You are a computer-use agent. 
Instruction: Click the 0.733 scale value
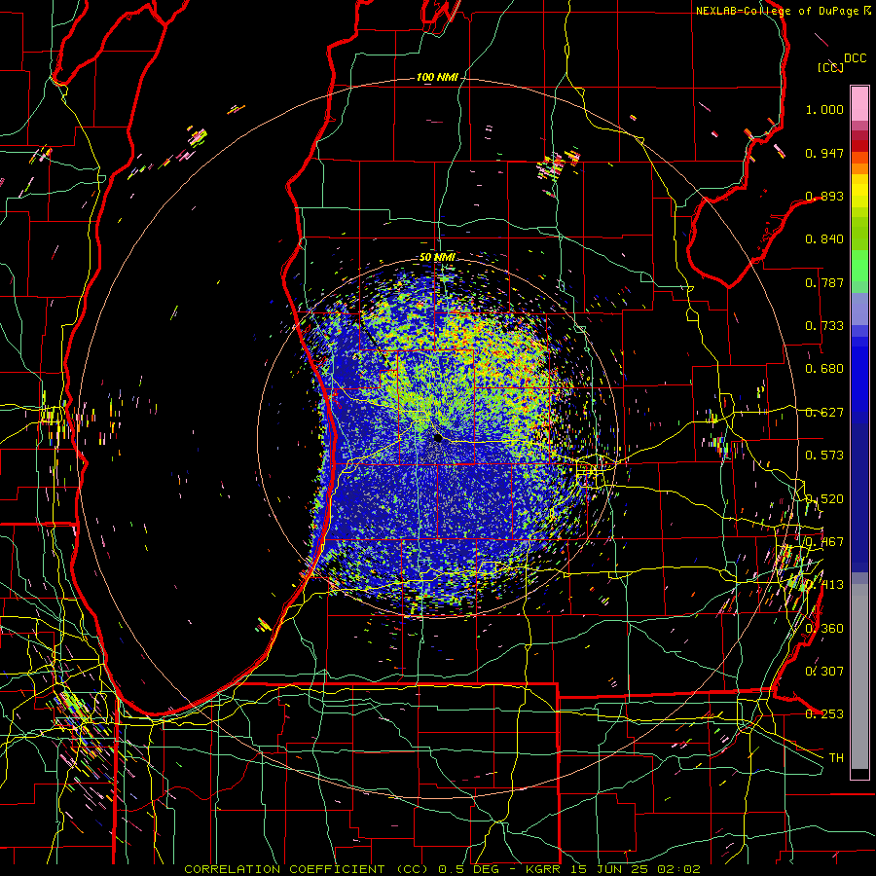click(x=824, y=326)
